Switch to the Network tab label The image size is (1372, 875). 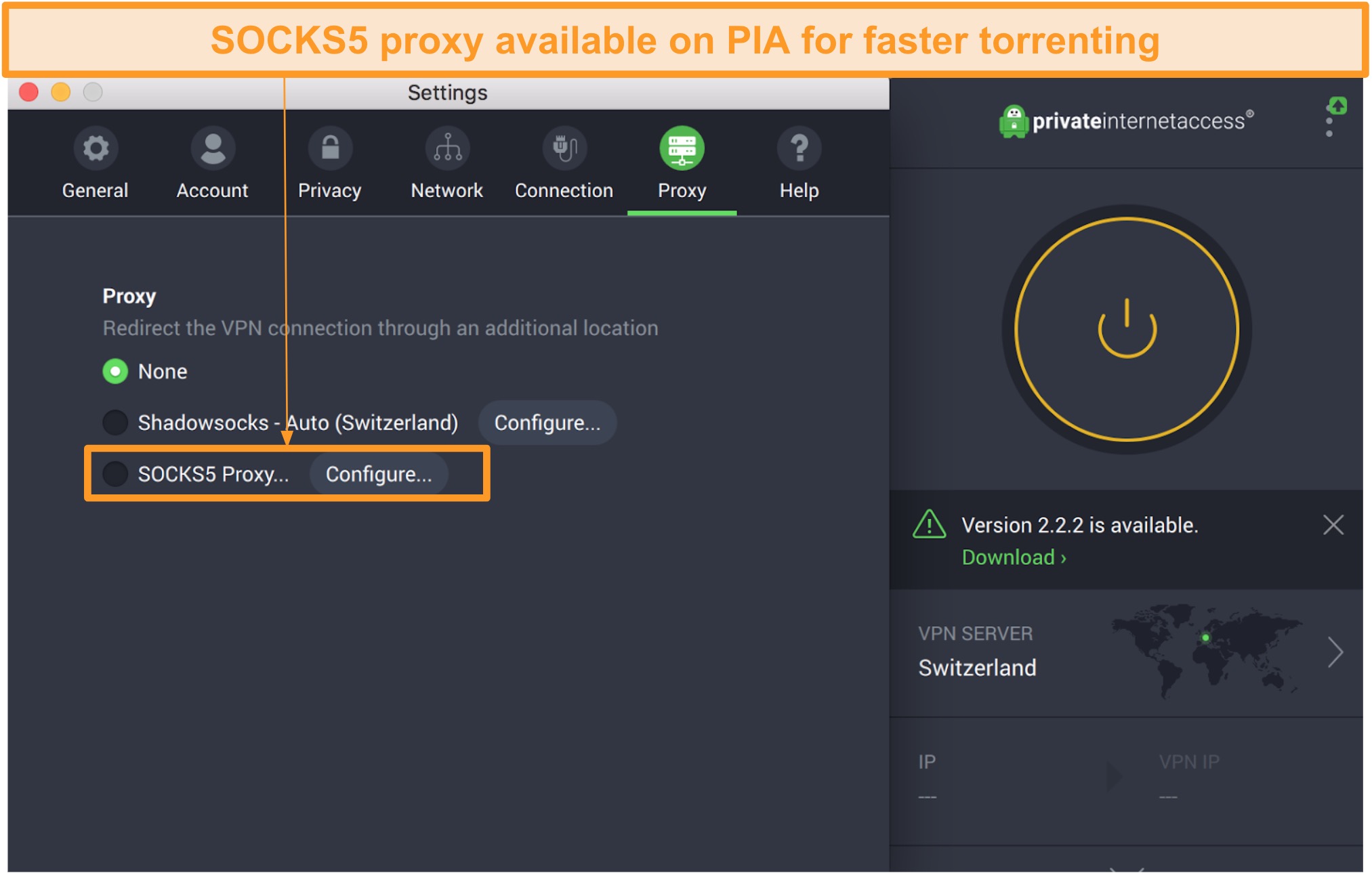(x=446, y=190)
